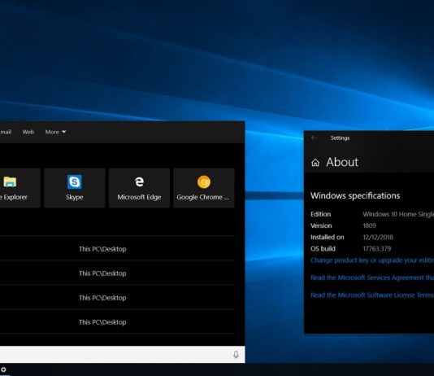Open the Google Chrome app tile

click(204, 188)
